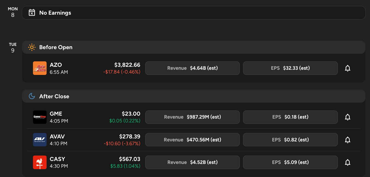Open the AZO ticker link
This screenshot has width=370, height=177.
(x=56, y=65)
